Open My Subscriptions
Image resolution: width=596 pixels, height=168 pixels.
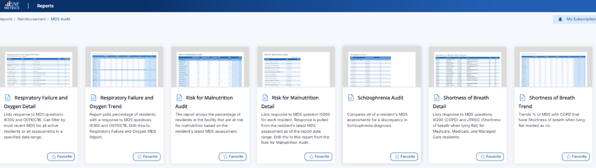[x=581, y=19]
